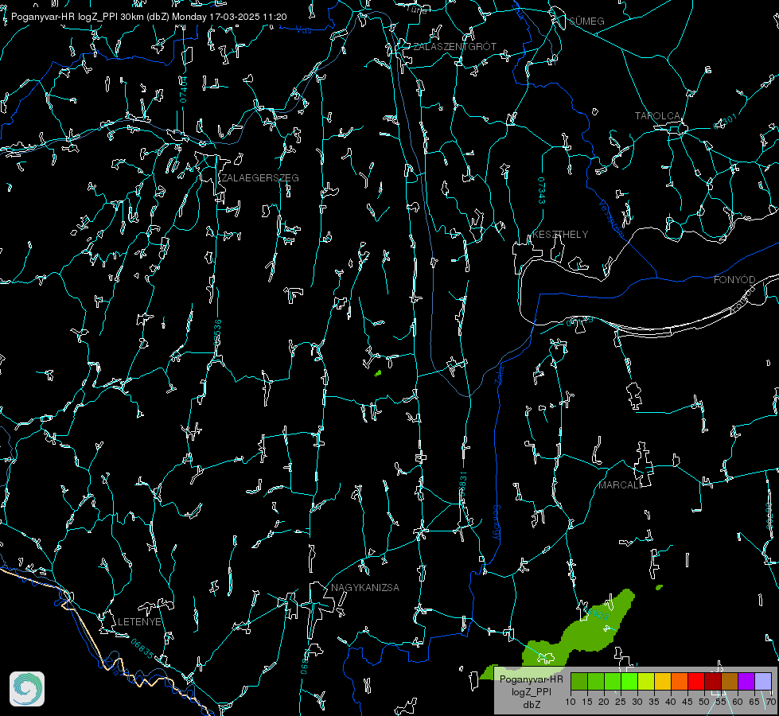
Task: Click the ZALASZENTGRÓT city label
Action: 454,47
